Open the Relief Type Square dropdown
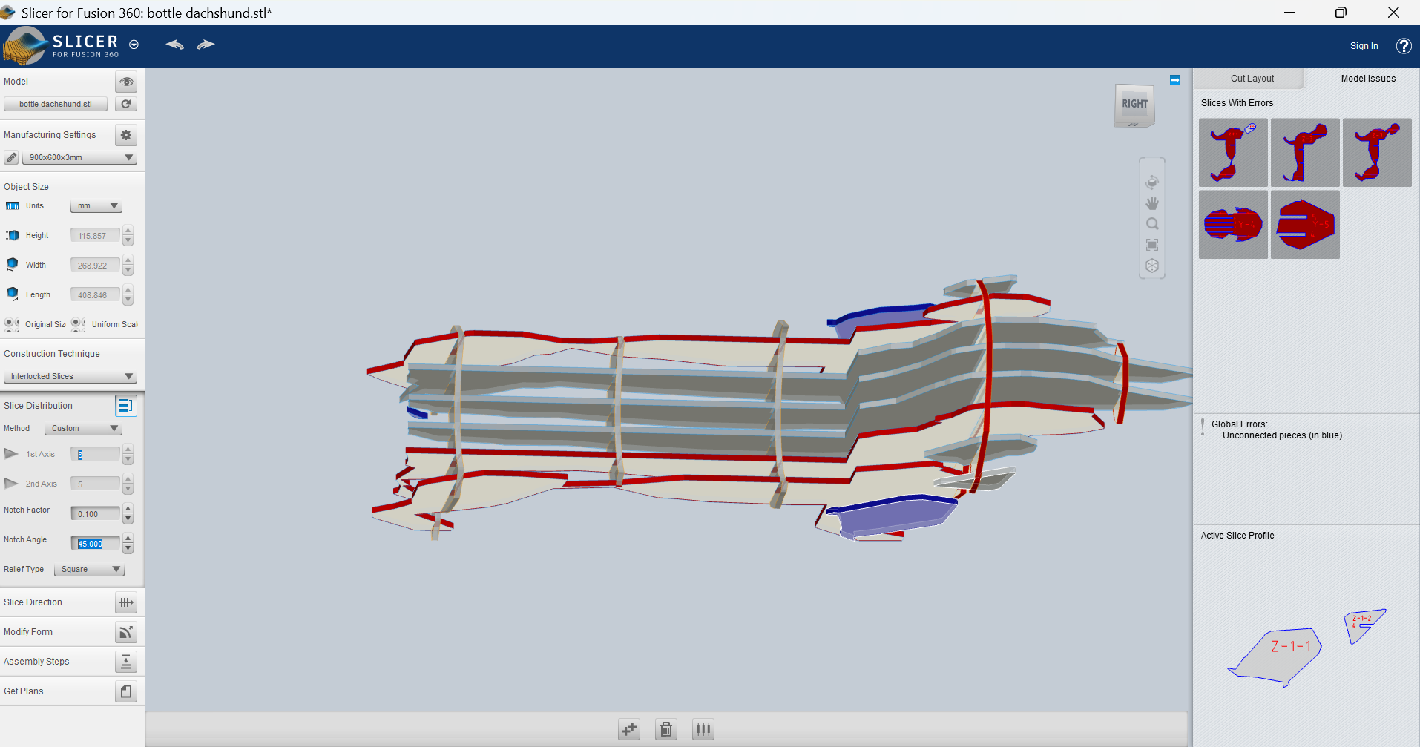Viewport: 1420px width, 747px height. [x=89, y=569]
